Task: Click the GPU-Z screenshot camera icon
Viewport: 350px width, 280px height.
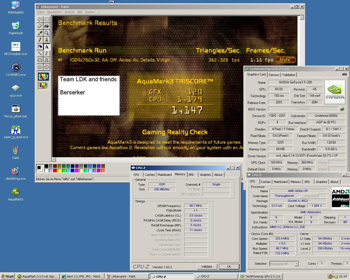Action: point(345,74)
